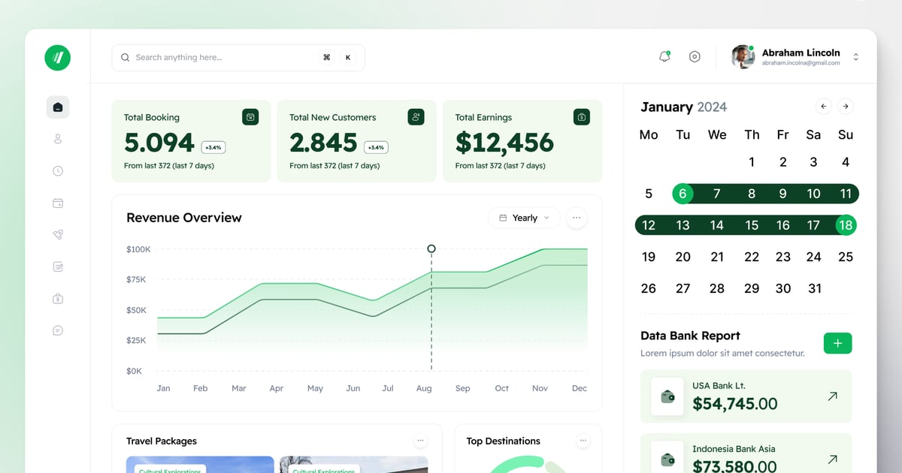The image size is (902, 473).
Task: Click the search magnifier icon
Action: tap(126, 57)
